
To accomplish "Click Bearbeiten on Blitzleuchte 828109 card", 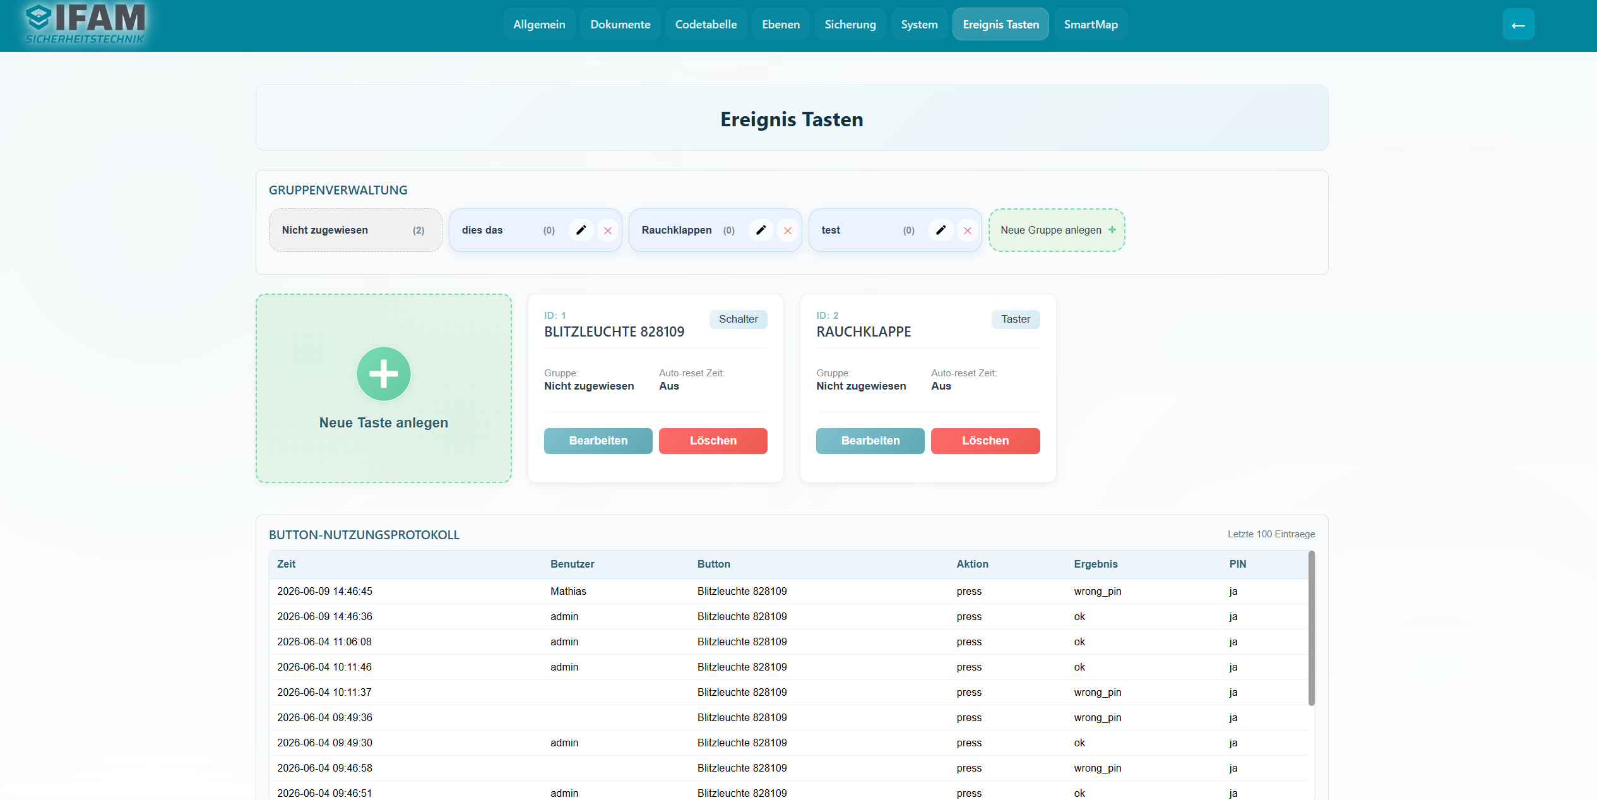I will (x=598, y=441).
